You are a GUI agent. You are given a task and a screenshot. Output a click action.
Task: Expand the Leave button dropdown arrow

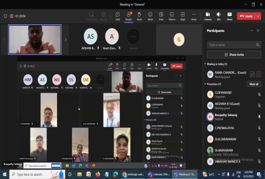[258, 16]
